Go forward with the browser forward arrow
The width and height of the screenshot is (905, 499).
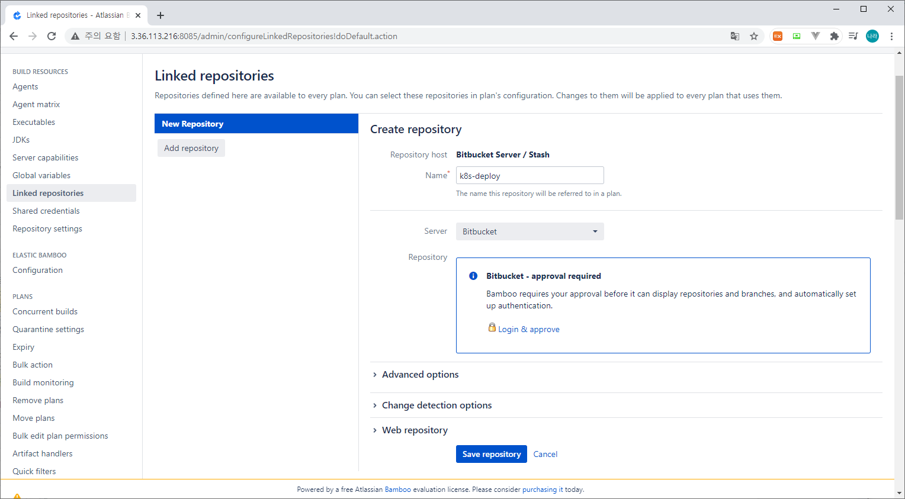33,36
